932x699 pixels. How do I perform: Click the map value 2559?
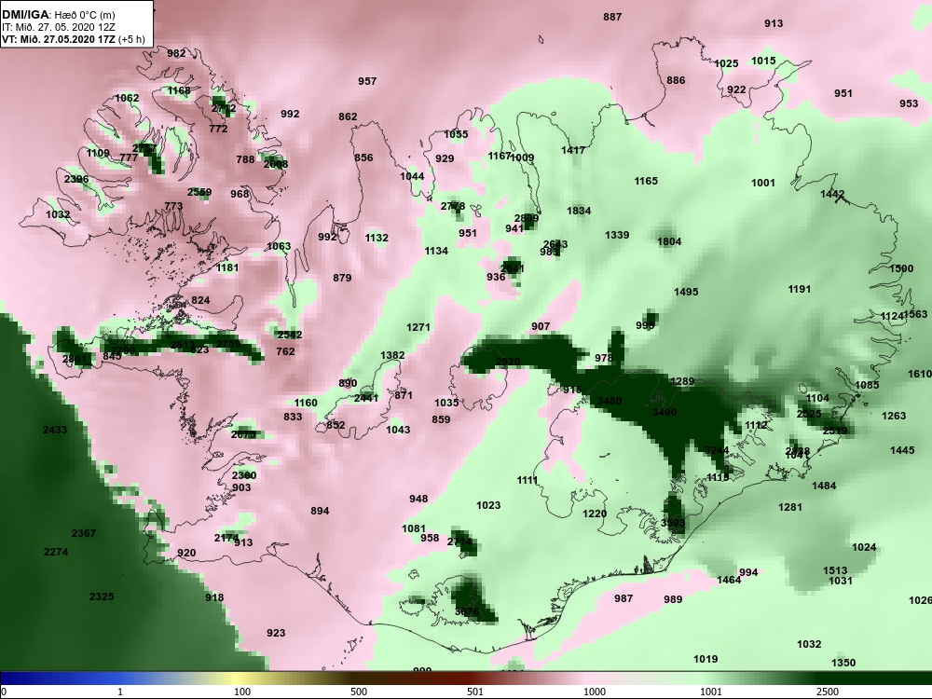(x=199, y=192)
